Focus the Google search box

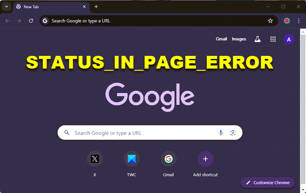(x=150, y=133)
